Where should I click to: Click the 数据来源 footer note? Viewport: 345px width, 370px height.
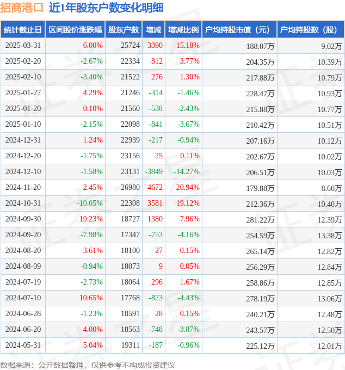88,365
